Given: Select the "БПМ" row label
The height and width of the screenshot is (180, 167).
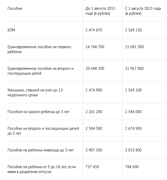Looking at the screenshot, I should (x=11, y=30).
